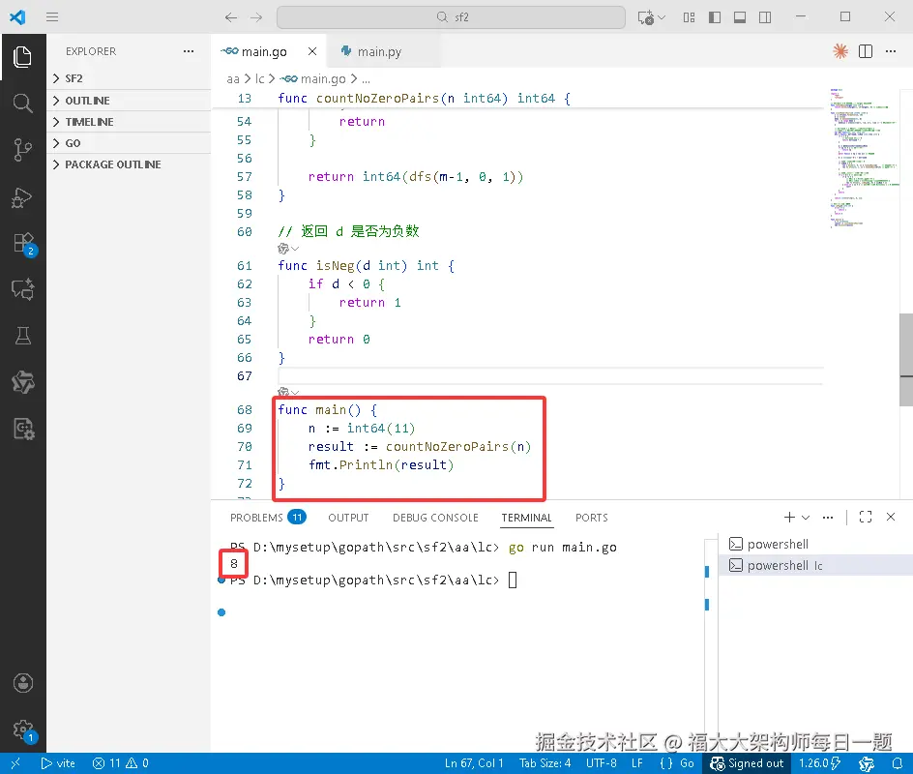Image resolution: width=913 pixels, height=774 pixels.
Task: Expand the PACKAGE OUTLINE section
Action: 129,164
